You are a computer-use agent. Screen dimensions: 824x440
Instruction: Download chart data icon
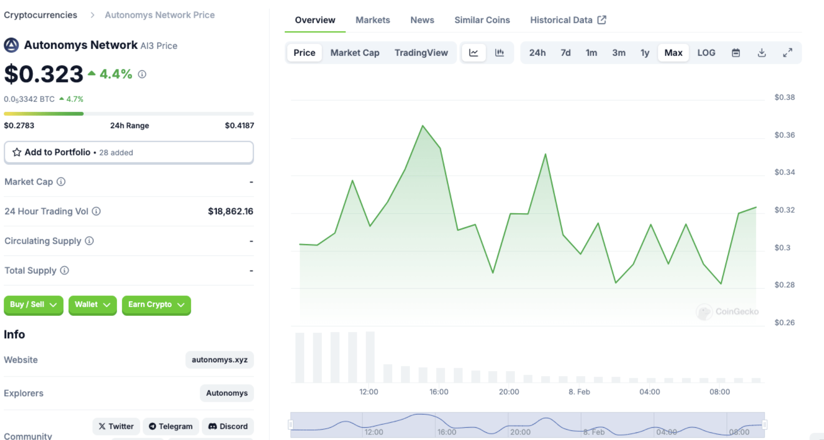[x=762, y=53]
